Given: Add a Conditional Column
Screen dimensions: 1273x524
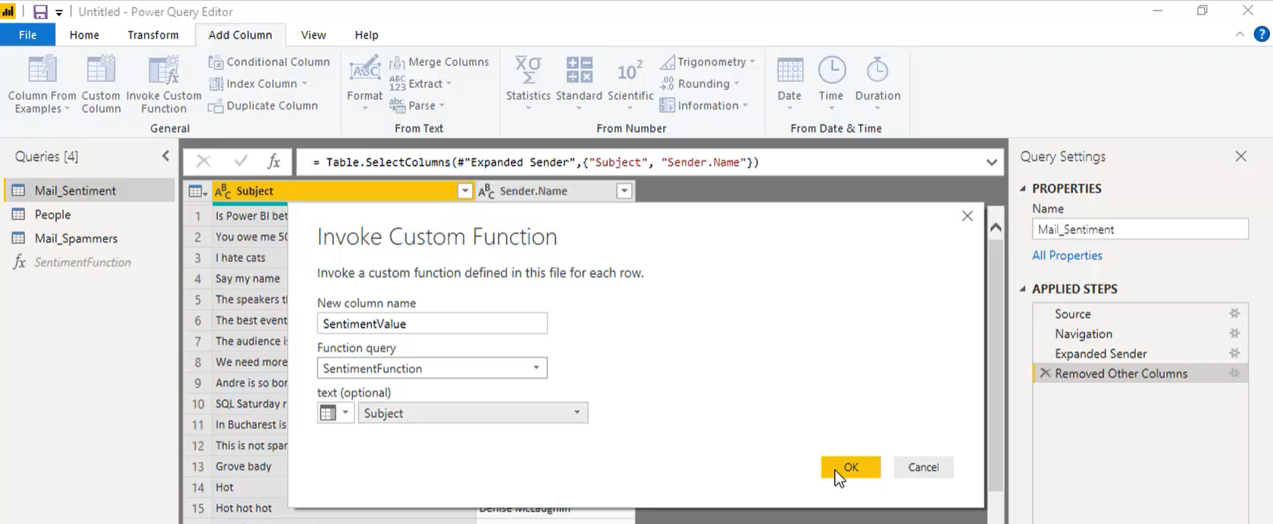Looking at the screenshot, I should coord(269,62).
